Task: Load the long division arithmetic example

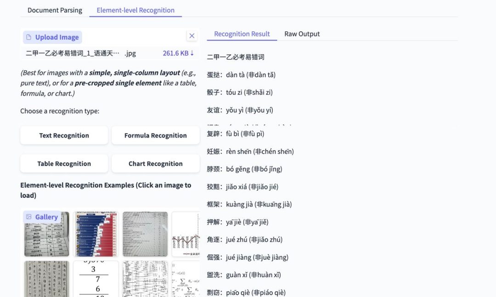Action: [x=96, y=278]
